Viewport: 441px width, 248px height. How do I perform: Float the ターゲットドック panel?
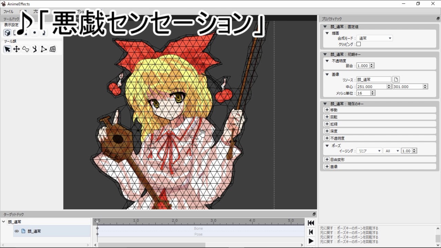(314, 214)
